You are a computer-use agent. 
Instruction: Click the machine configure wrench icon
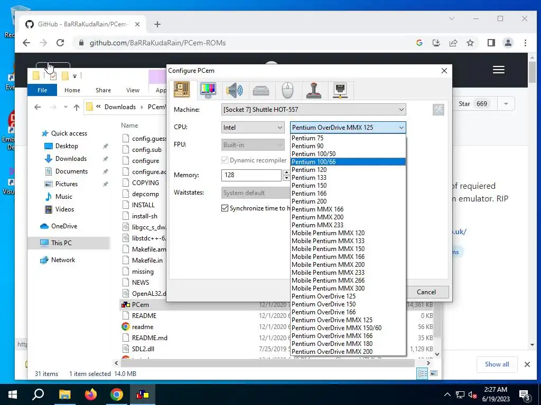[439, 110]
